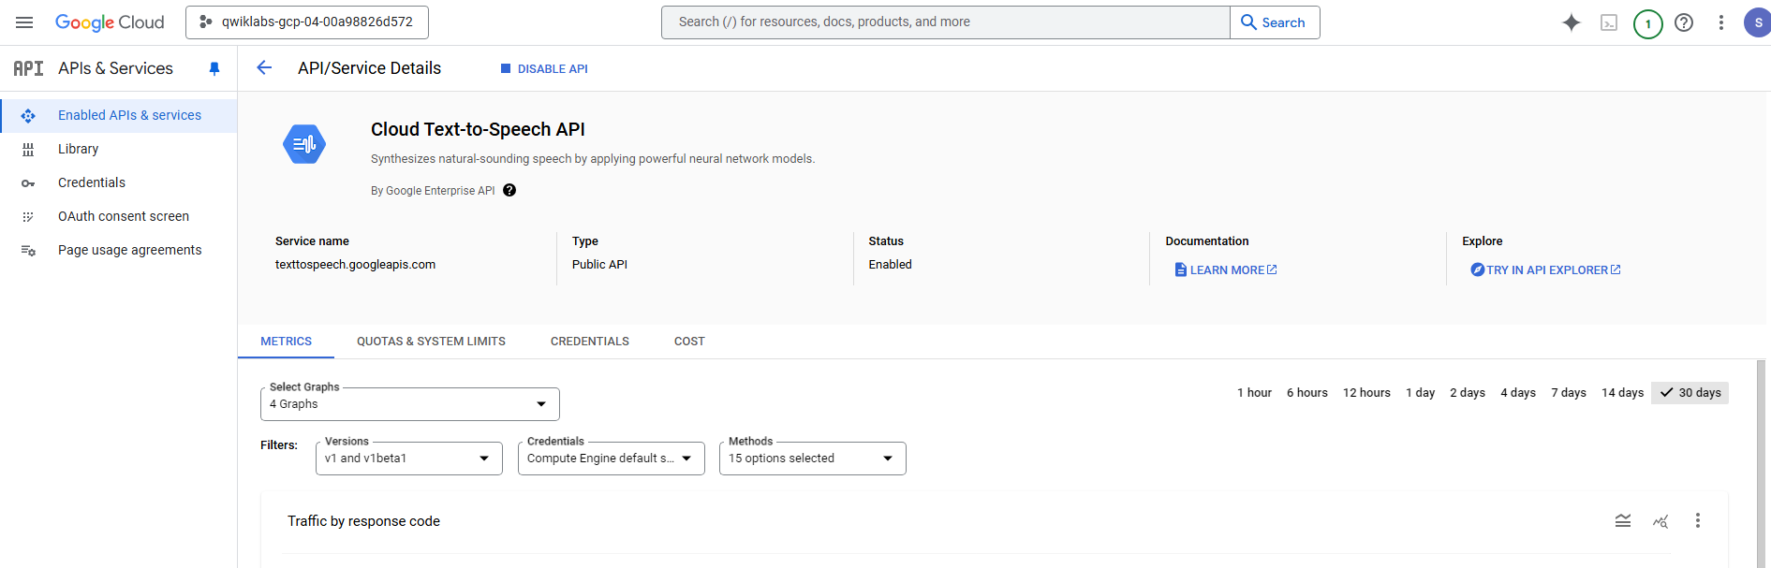Click the Enabled APIs & services sidebar icon

28,116
